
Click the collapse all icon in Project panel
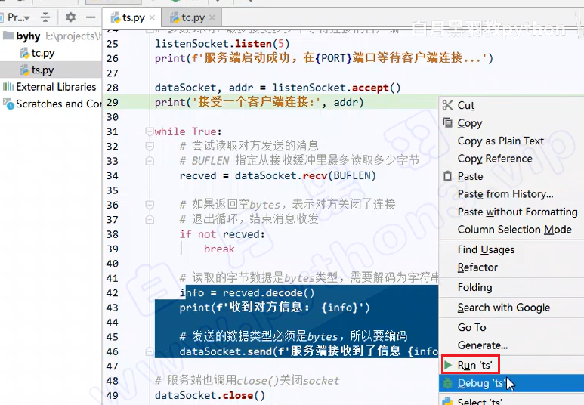click(45, 17)
